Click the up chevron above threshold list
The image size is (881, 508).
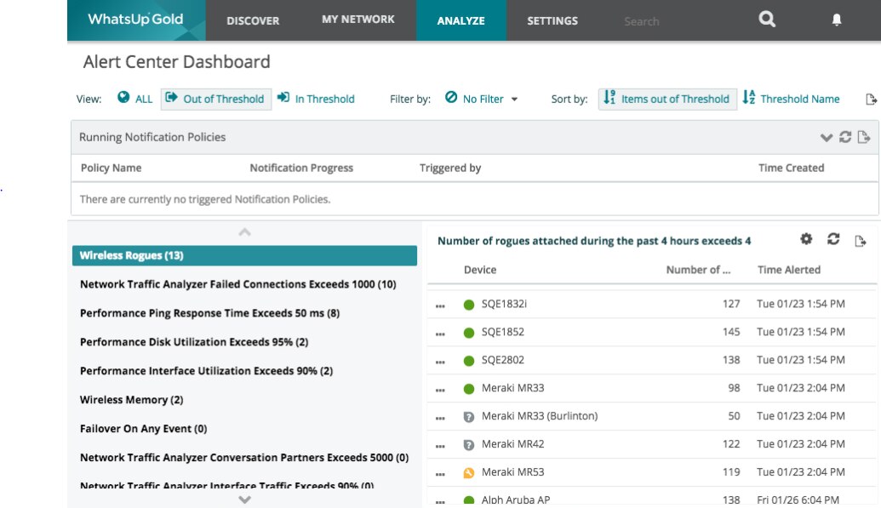coord(244,232)
